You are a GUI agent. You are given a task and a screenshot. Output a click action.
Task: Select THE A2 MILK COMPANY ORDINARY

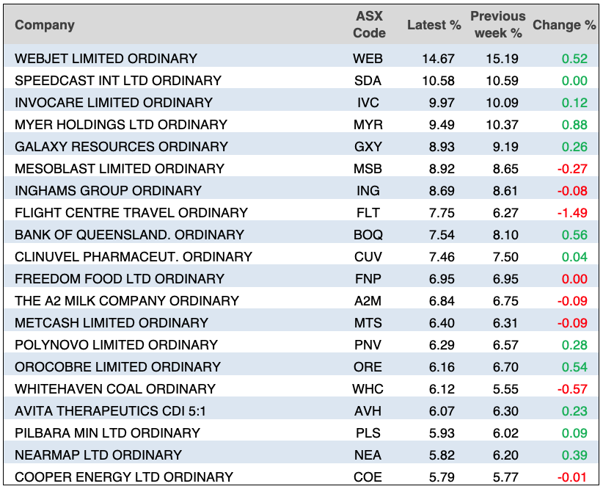[x=127, y=301]
